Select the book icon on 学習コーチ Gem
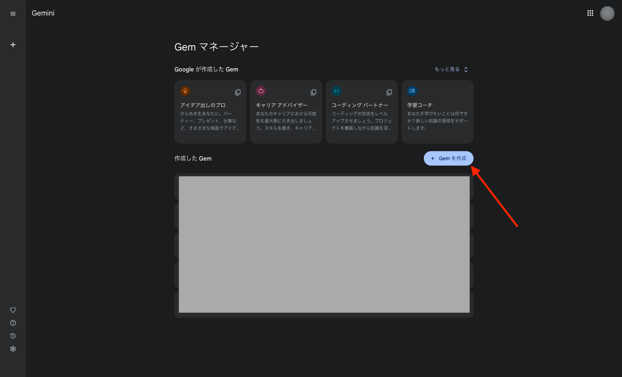622x377 pixels. click(x=412, y=91)
